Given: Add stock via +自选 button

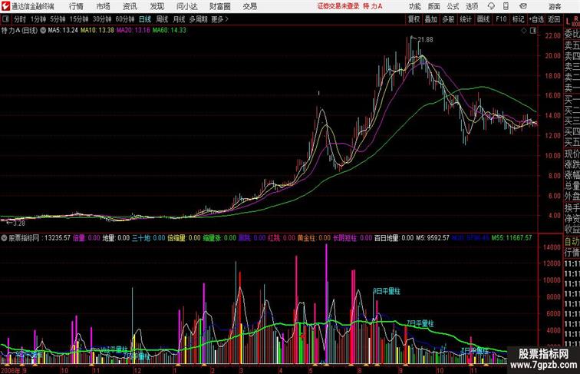Looking at the screenshot, I should (536, 19).
